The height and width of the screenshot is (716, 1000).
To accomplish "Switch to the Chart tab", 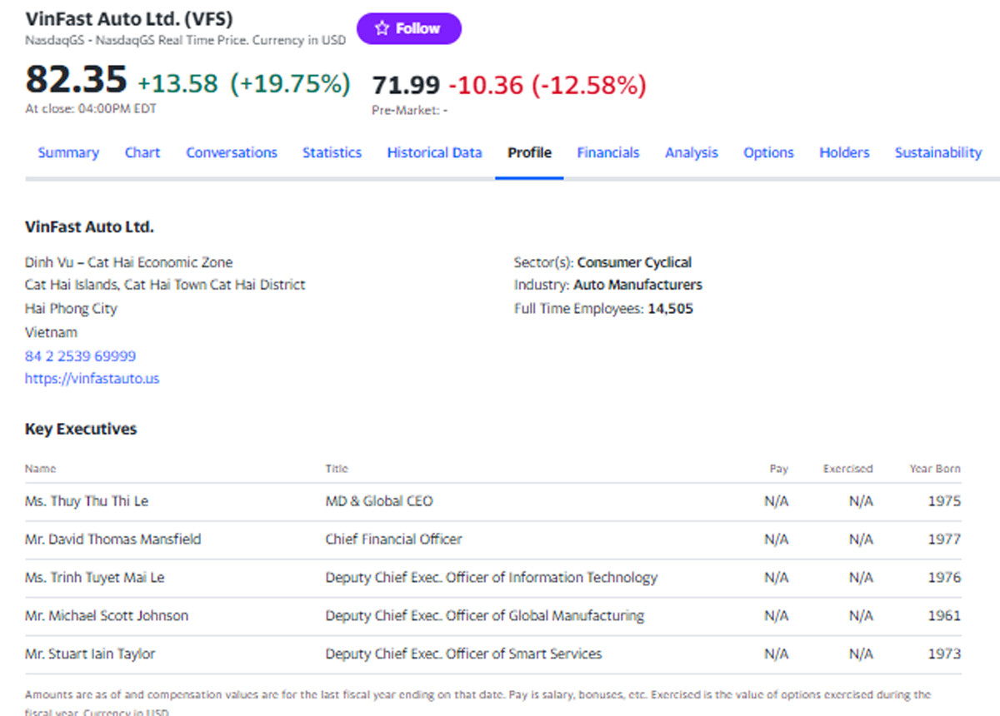I will (142, 152).
